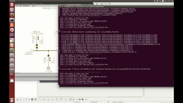Viewport: 183px width, 103px height.
Task: Pick the Ellipse tool in drawing toolbar
Action: coord(29,99)
